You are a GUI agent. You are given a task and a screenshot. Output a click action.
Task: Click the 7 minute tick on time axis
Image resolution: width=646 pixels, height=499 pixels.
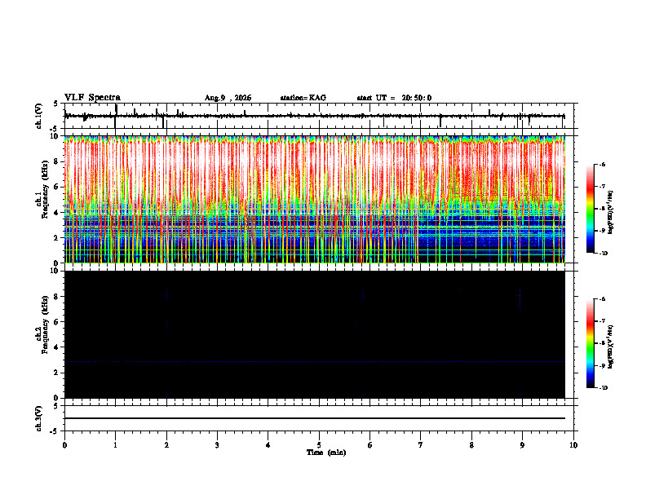pos(421,445)
